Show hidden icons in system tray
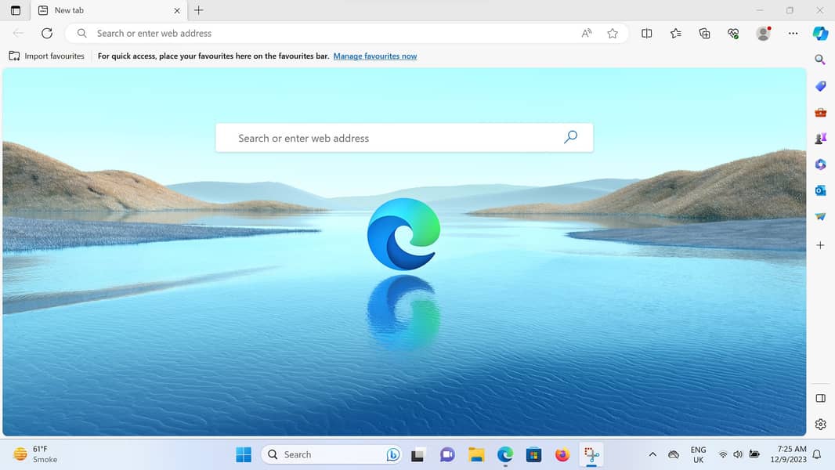 (652, 454)
